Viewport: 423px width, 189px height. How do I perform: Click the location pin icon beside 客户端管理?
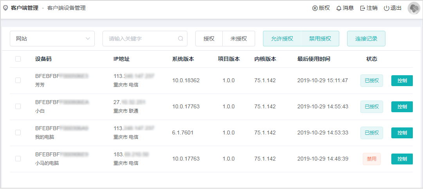5,8
